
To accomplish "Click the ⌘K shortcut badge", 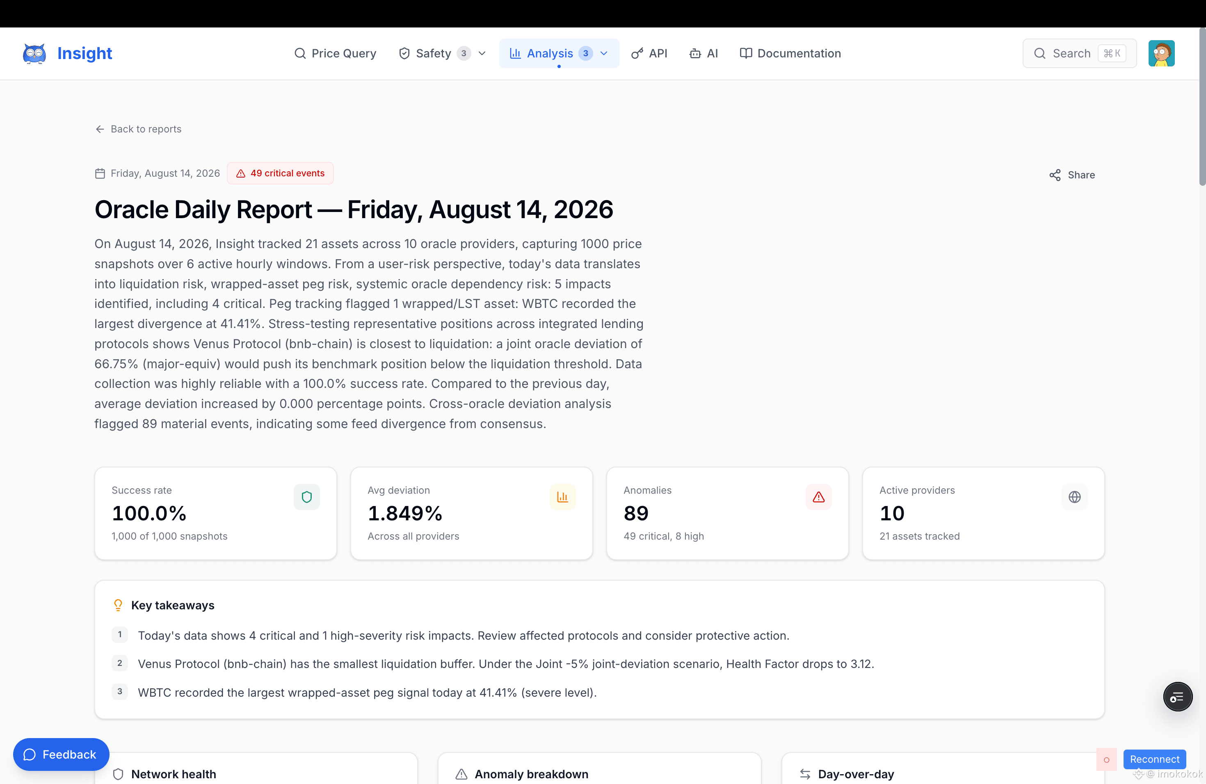I will (1112, 53).
